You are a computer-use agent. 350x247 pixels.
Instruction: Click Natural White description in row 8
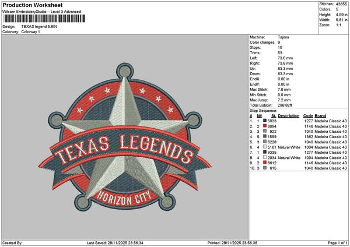(x=289, y=158)
